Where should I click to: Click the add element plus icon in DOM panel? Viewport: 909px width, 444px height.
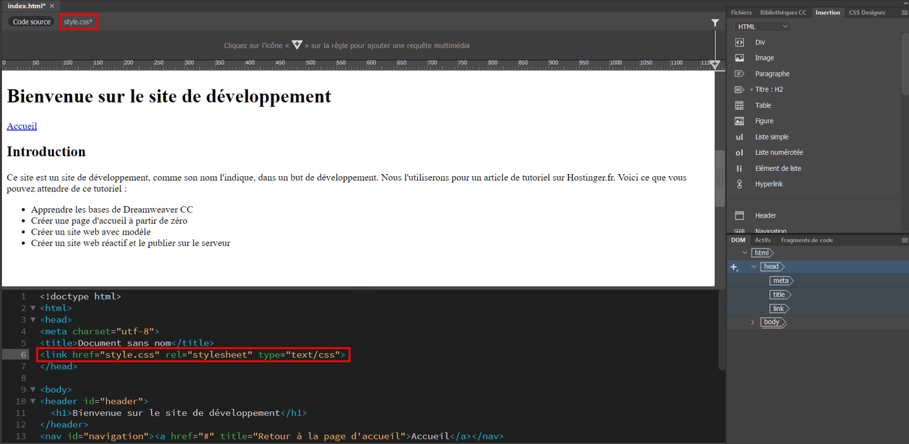(734, 266)
